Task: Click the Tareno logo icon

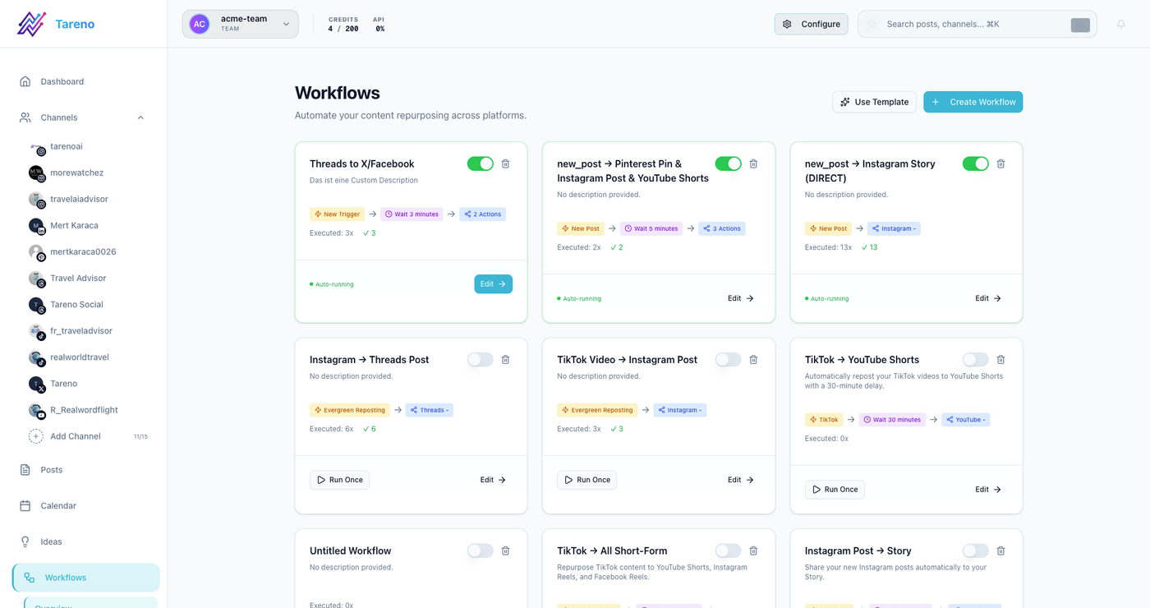Action: pos(31,24)
